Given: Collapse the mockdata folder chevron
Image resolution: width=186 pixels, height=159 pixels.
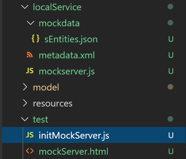Looking at the screenshot, I should pyautogui.click(x=31, y=23).
